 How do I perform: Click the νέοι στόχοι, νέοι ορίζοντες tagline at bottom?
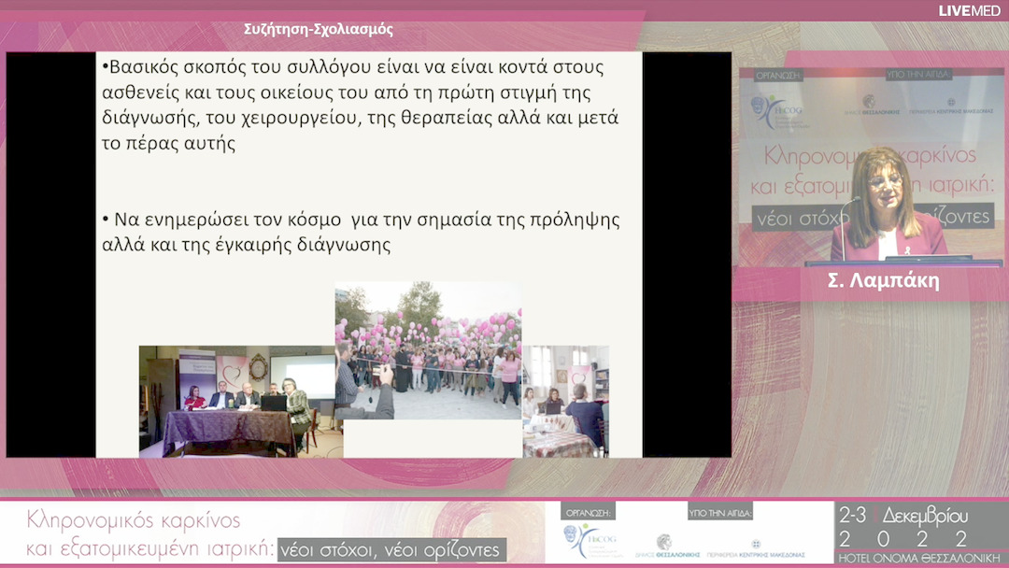[x=392, y=549]
